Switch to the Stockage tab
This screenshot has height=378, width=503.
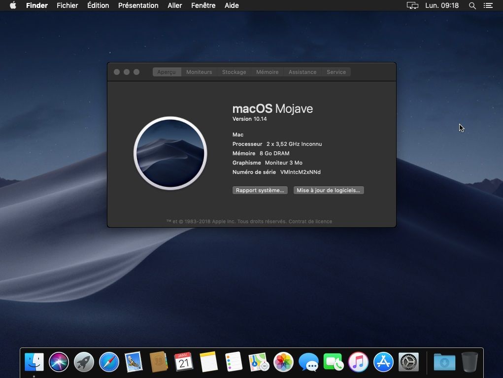(x=234, y=72)
